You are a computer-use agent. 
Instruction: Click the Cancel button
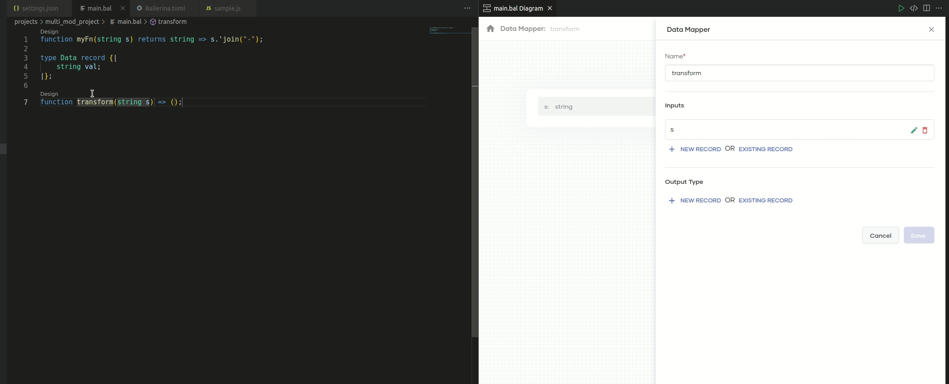pos(880,236)
